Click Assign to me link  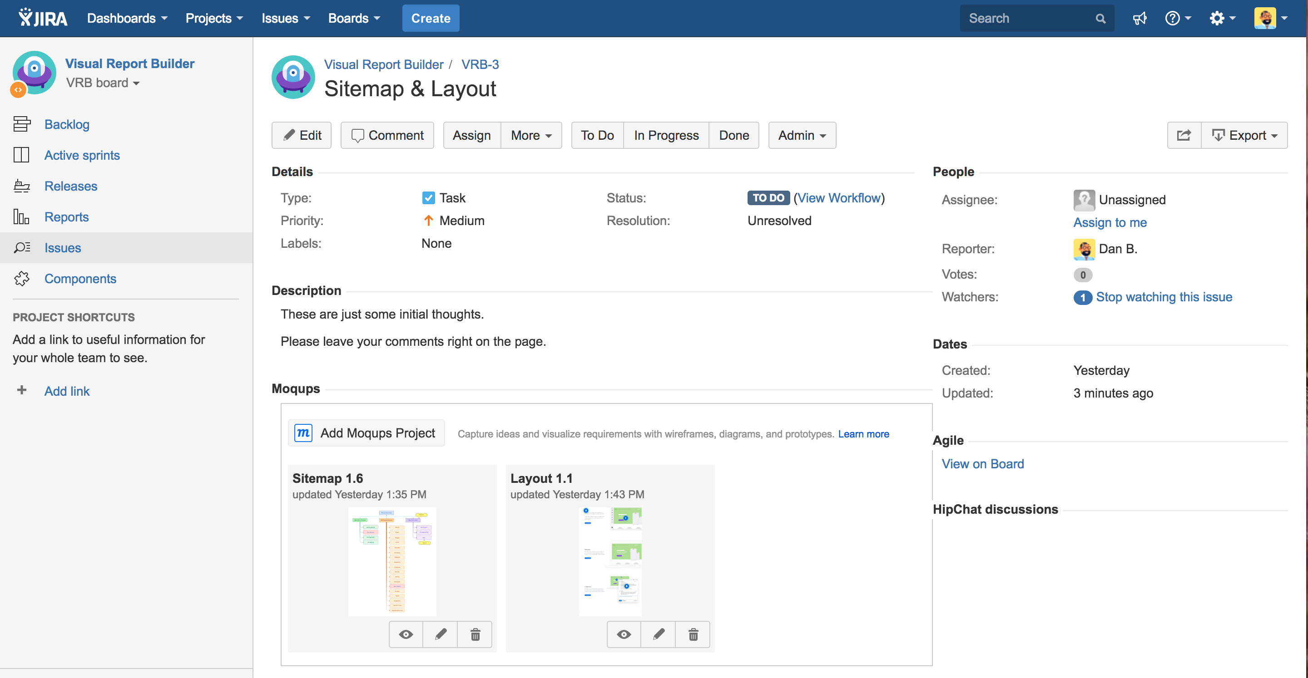tap(1110, 222)
